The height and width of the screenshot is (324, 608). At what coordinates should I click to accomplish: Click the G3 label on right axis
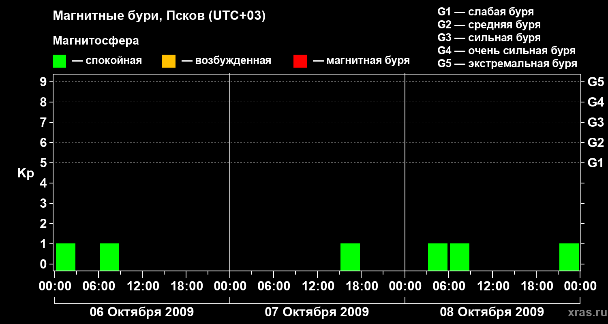(x=596, y=122)
